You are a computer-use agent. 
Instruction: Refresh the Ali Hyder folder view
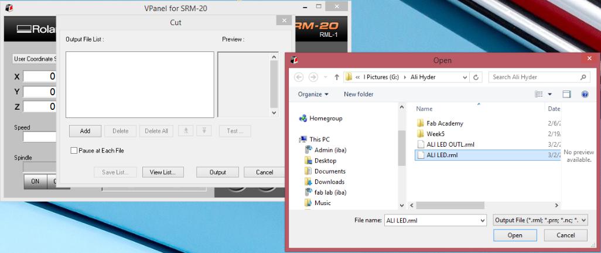click(x=476, y=77)
